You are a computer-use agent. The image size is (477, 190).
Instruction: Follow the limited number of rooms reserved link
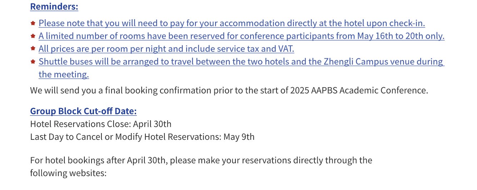tap(242, 36)
